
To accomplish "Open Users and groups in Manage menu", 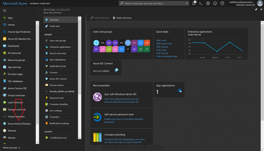I will pos(61,41).
